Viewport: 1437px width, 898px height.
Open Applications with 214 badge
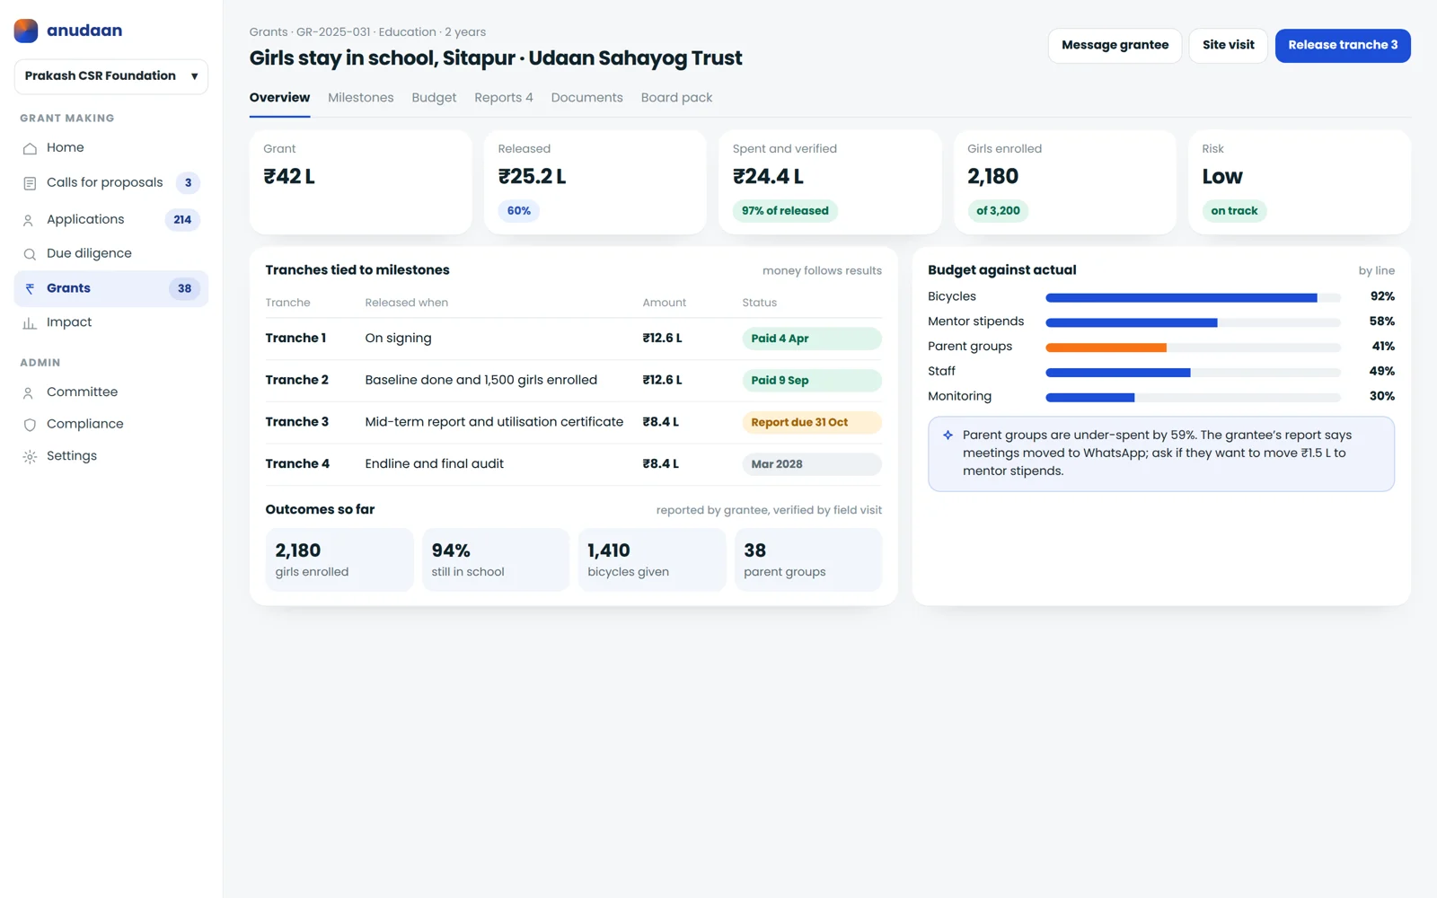tap(111, 220)
